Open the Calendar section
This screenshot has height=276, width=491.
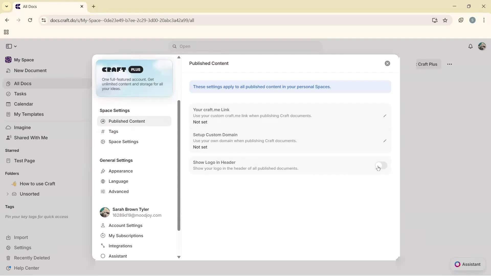tap(23, 104)
